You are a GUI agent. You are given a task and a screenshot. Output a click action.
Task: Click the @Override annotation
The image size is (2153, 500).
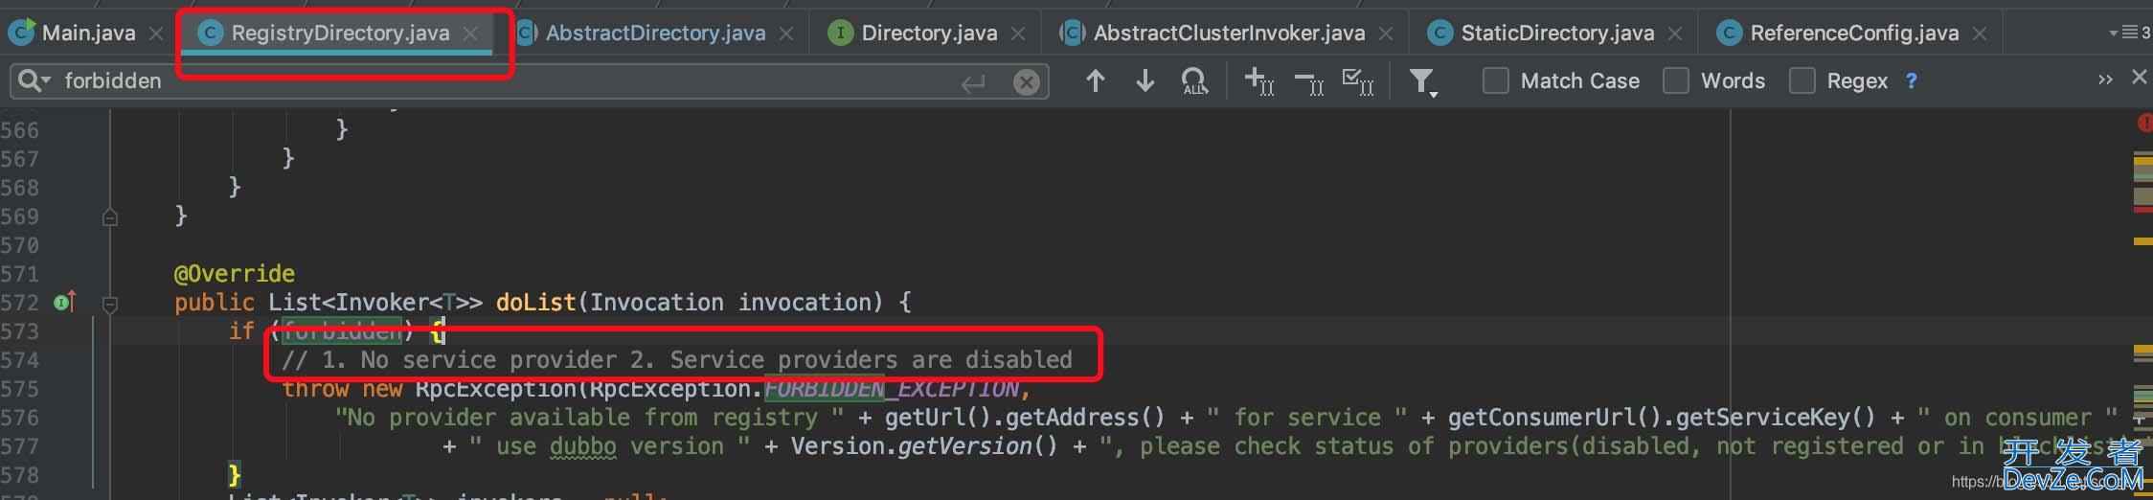235,274
